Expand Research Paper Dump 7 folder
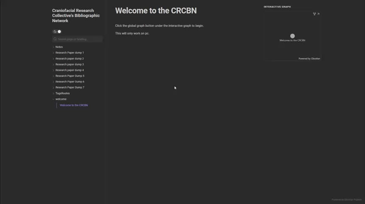The image size is (365, 204). click(x=70, y=87)
